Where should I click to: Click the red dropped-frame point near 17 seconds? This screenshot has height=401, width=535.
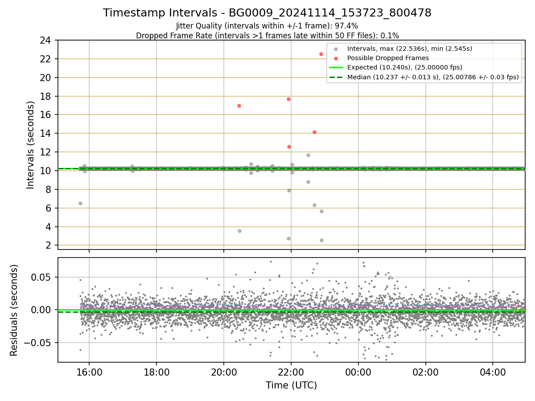point(239,106)
